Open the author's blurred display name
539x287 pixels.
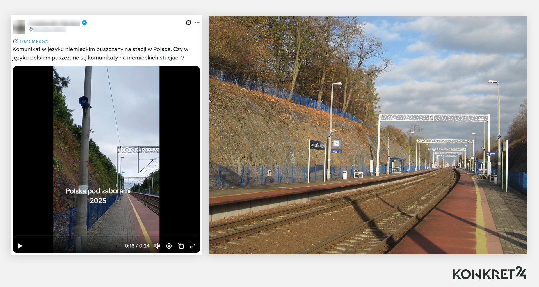[x=54, y=23]
